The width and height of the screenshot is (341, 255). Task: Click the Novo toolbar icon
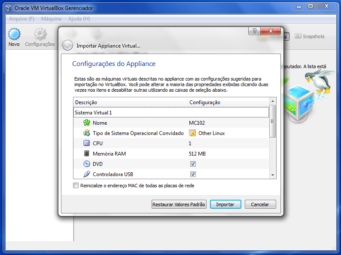pyautogui.click(x=14, y=34)
